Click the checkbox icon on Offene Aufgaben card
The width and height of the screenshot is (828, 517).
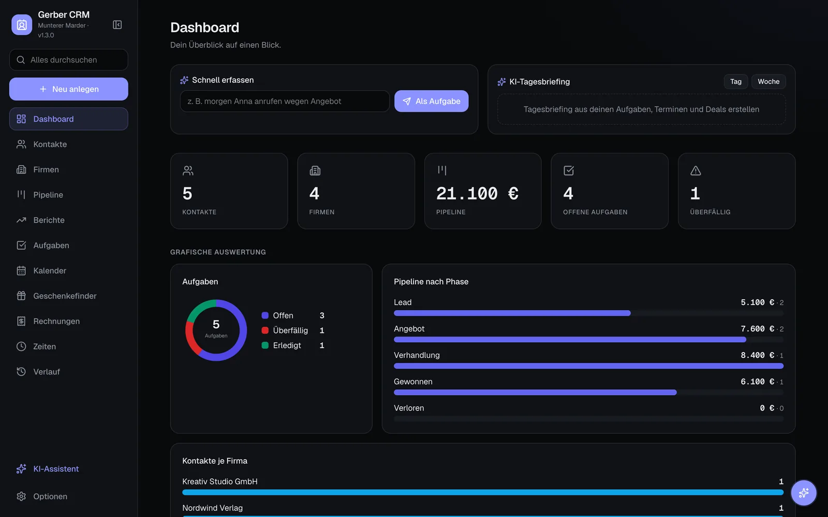(x=569, y=171)
